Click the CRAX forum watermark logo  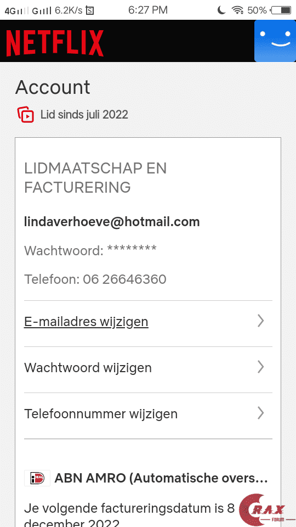[x=263, y=509]
